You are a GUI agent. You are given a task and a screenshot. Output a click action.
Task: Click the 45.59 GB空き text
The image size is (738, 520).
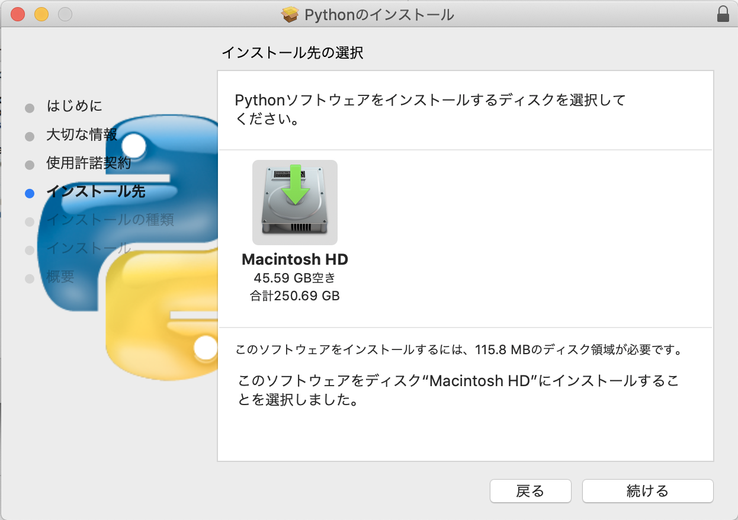295,278
